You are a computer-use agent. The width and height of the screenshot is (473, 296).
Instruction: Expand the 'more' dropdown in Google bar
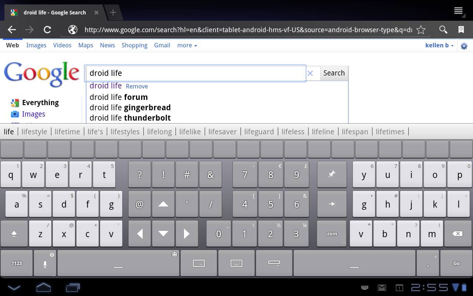(187, 46)
